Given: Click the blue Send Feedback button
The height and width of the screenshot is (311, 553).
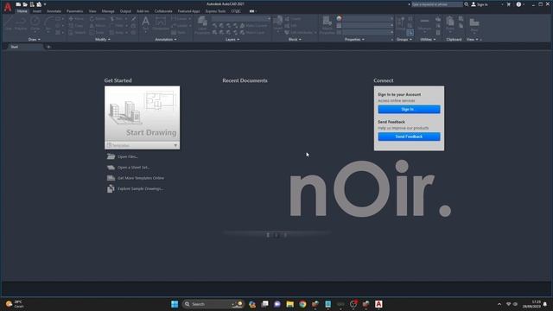Looking at the screenshot, I should (x=409, y=136).
